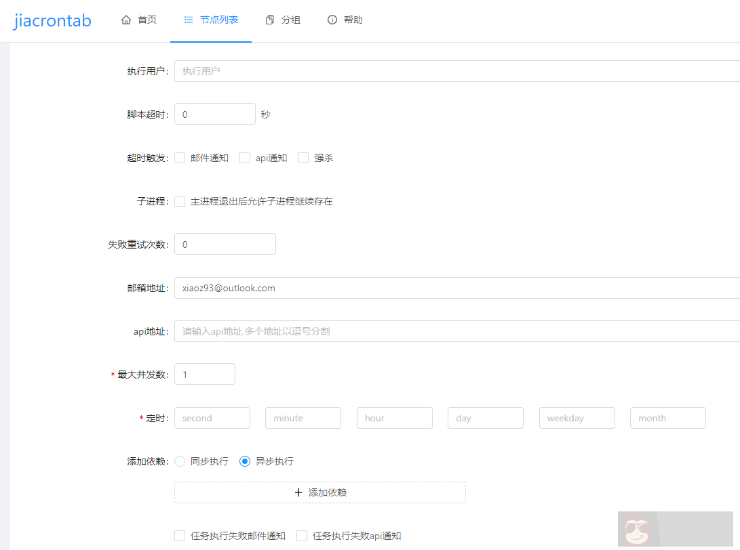Check 任务执行失败api通知 checkbox

[x=302, y=536]
